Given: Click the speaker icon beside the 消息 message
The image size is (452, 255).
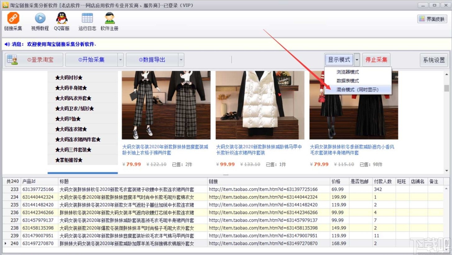Looking at the screenshot, I should 7,44.
